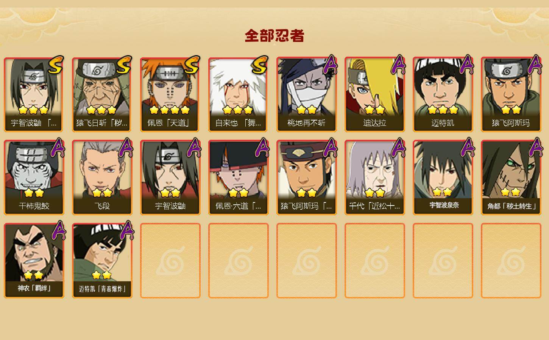Screen dimensions: 549x340
Task: Open the two-star 猿飞阿斯玛 card in first row
Action: 511,94
